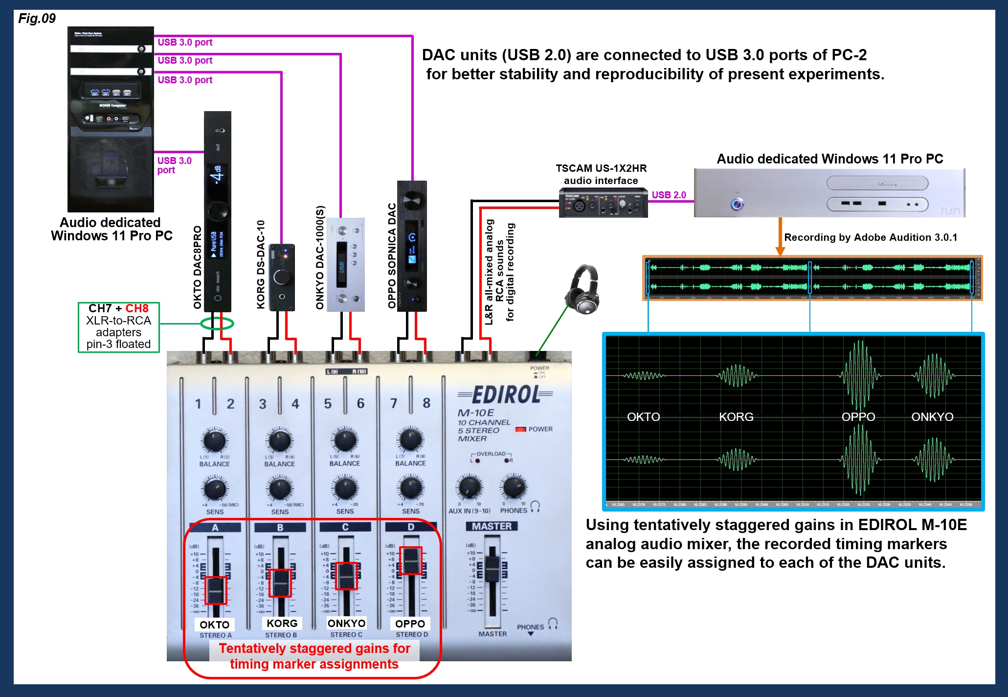
Task: Select the KORG DS-DAC-10 device picture
Action: (282, 277)
